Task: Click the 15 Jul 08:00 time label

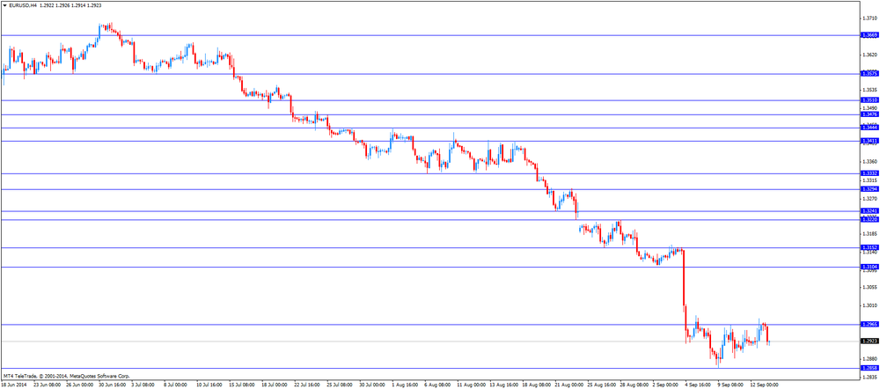Action: point(241,385)
